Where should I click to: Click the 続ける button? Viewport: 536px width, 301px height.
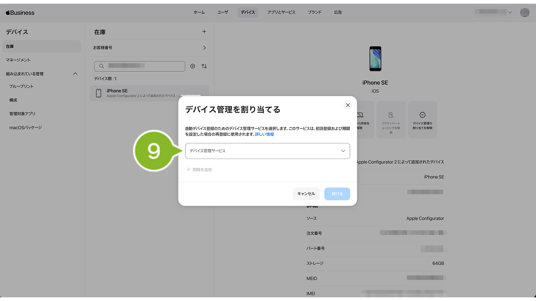click(337, 194)
